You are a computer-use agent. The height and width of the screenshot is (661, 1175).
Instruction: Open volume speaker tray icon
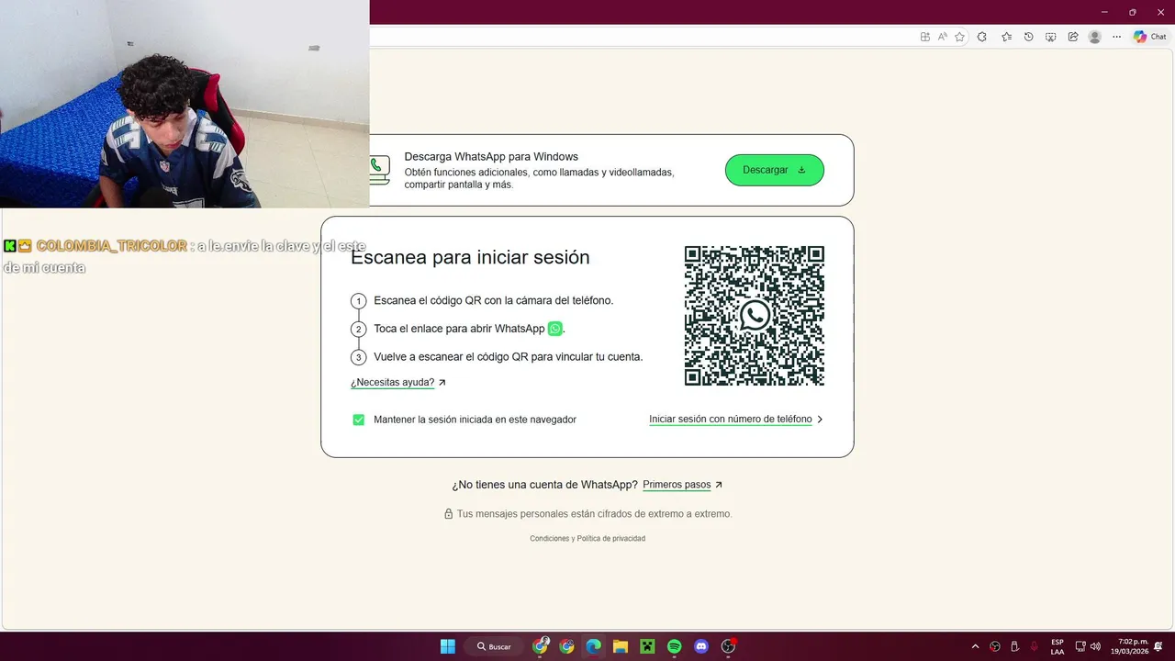point(1095,646)
